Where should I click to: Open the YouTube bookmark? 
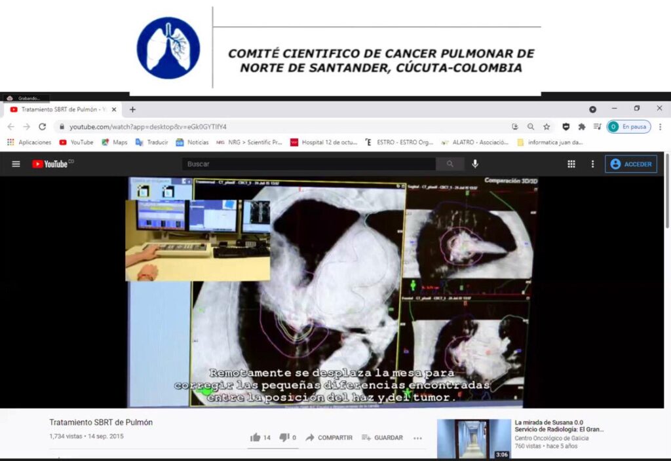(76, 142)
